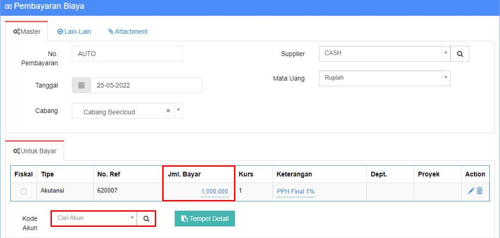
Task: Delete the row with the trash icon
Action: click(x=480, y=191)
